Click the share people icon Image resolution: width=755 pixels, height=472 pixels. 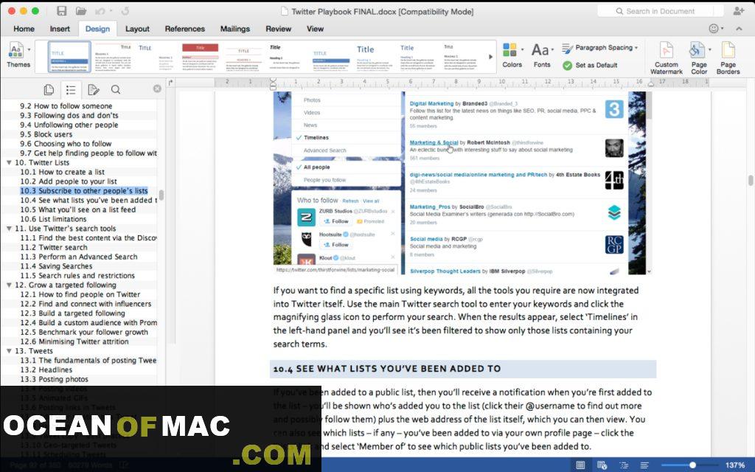pyautogui.click(x=739, y=10)
